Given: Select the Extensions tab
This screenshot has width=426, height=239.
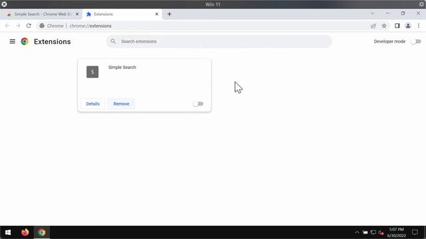Looking at the screenshot, I should click(122, 14).
